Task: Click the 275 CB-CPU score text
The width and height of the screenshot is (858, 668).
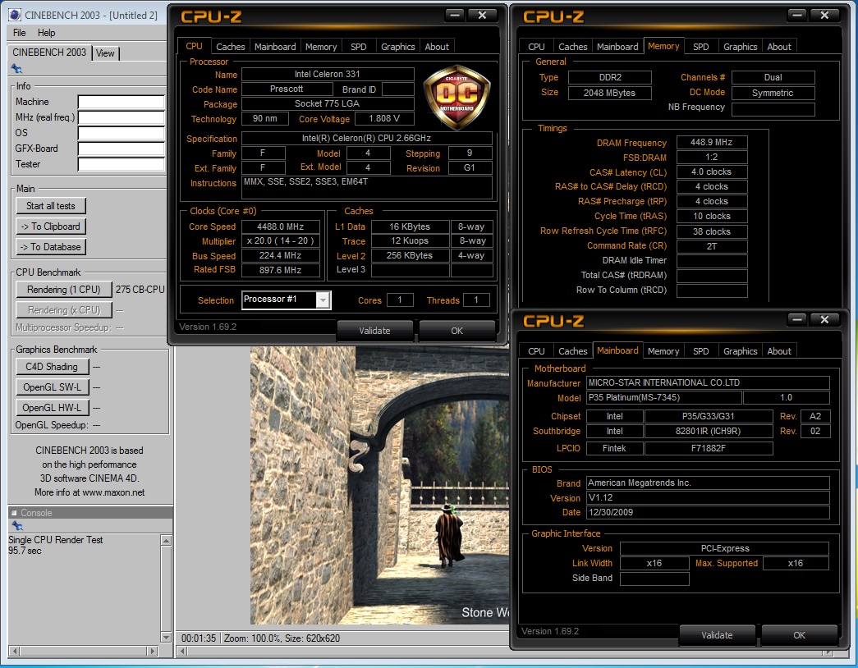Action: 140,290
